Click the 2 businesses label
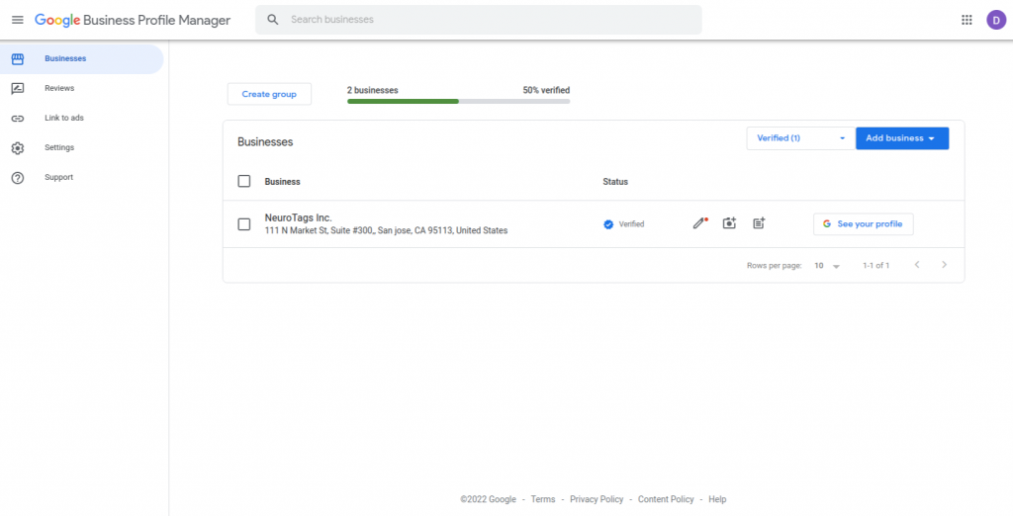 click(x=373, y=90)
